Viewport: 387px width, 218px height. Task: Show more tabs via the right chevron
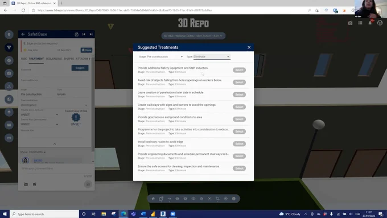coord(89,59)
